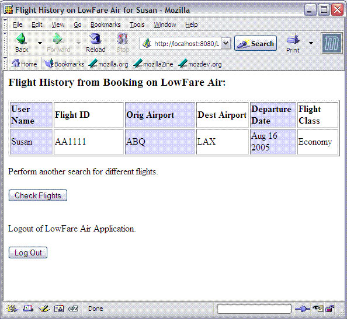Screen dimensions: 347x319
Task: Toggle online/offline plug icon in status bar
Action: [x=302, y=309]
